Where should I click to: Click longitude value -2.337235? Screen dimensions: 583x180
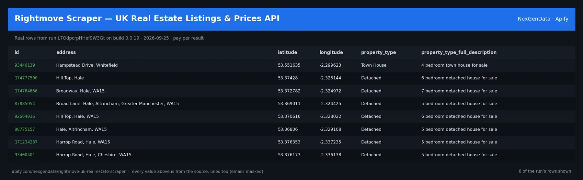[330, 142]
